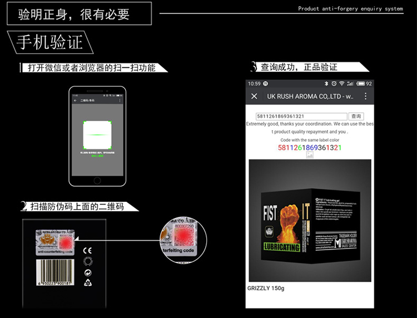The image size is (417, 318).
Task: Tap the Bluetooth icon in status bar
Action: tap(326, 83)
